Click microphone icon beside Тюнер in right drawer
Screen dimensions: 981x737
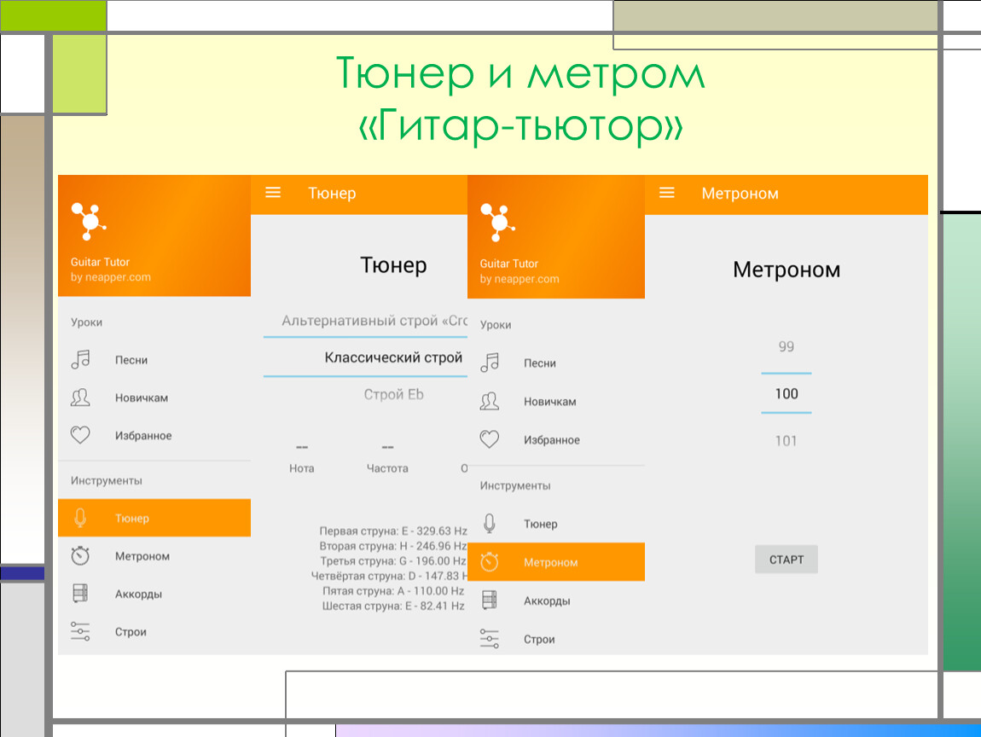click(x=490, y=523)
